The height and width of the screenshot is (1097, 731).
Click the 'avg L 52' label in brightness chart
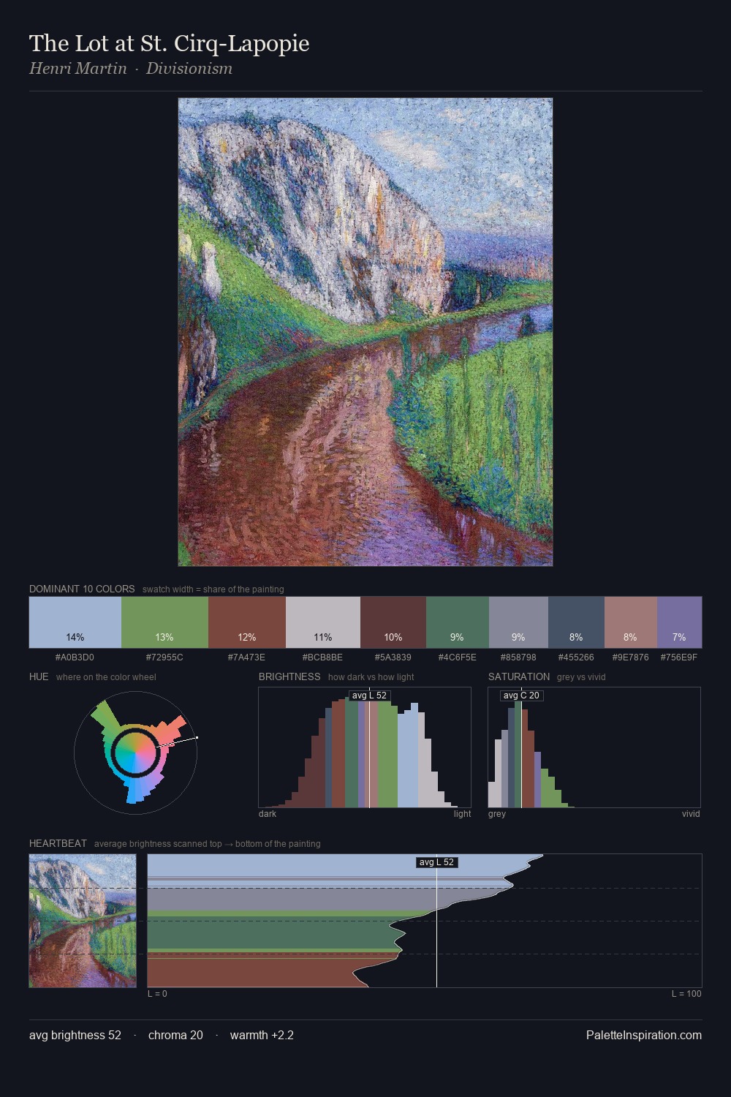click(369, 695)
